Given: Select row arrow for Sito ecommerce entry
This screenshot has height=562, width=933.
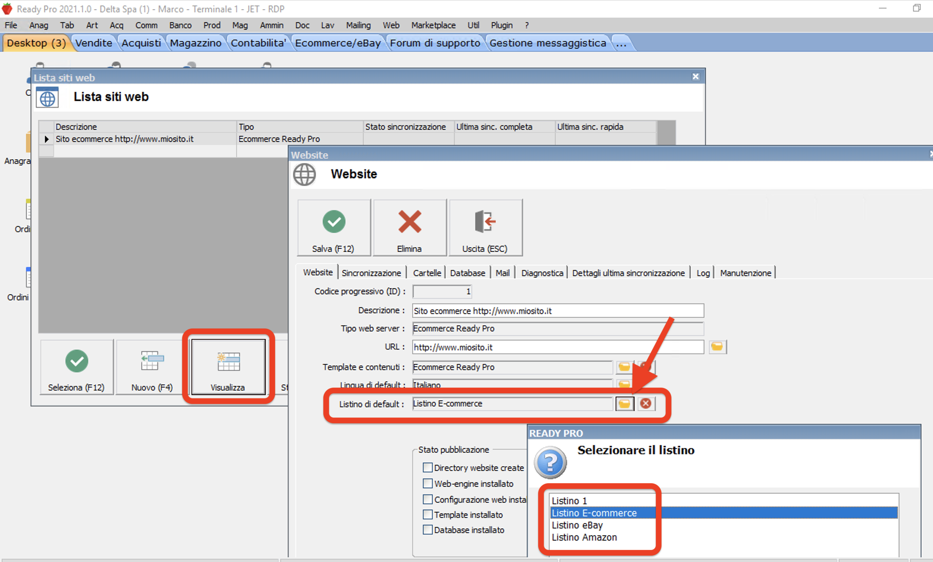Looking at the screenshot, I should coord(46,139).
